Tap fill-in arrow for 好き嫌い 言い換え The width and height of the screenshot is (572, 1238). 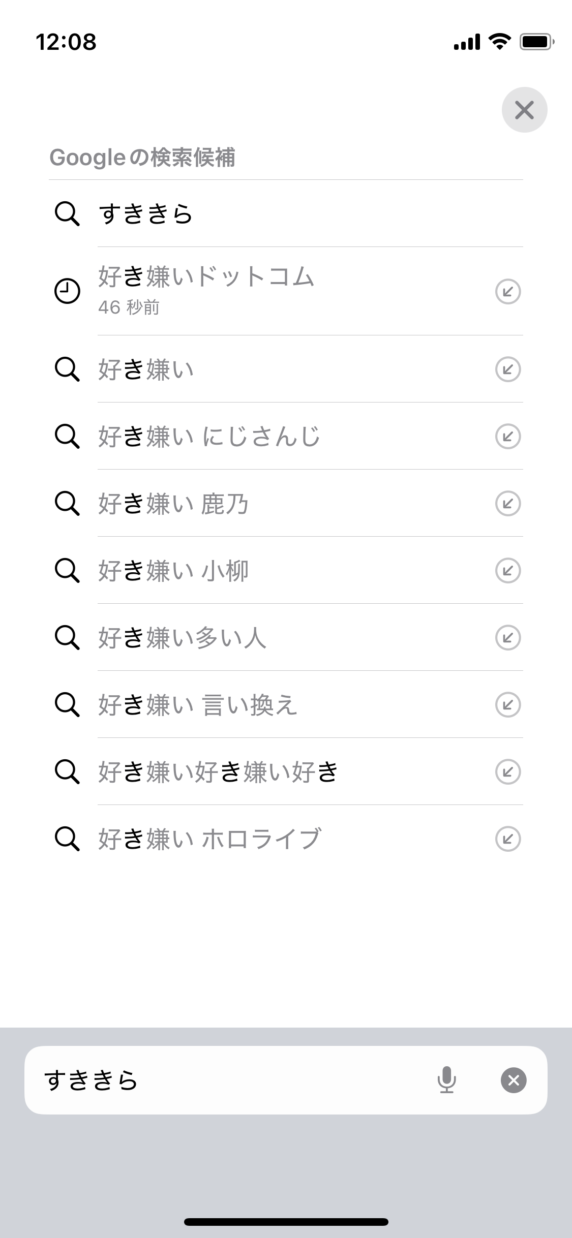click(507, 704)
